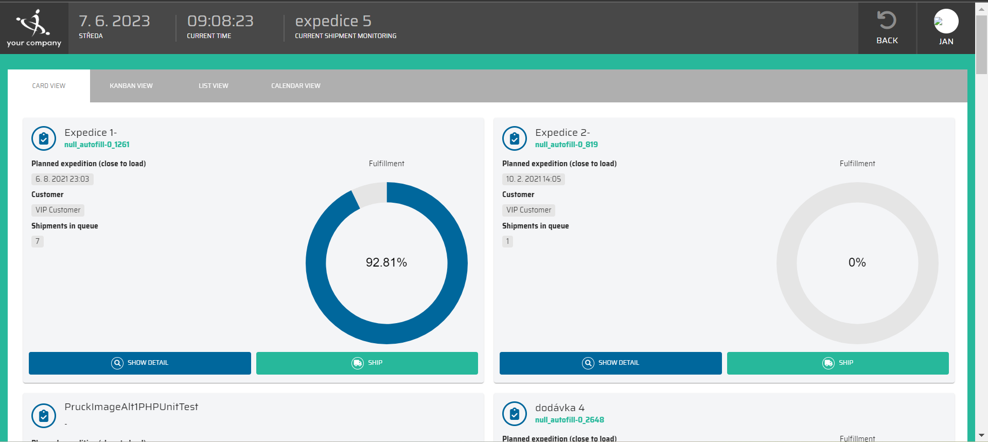Screen dimensions: 988x442
Task: Open the null_autofill-0_1261 link
Action: coord(97,145)
